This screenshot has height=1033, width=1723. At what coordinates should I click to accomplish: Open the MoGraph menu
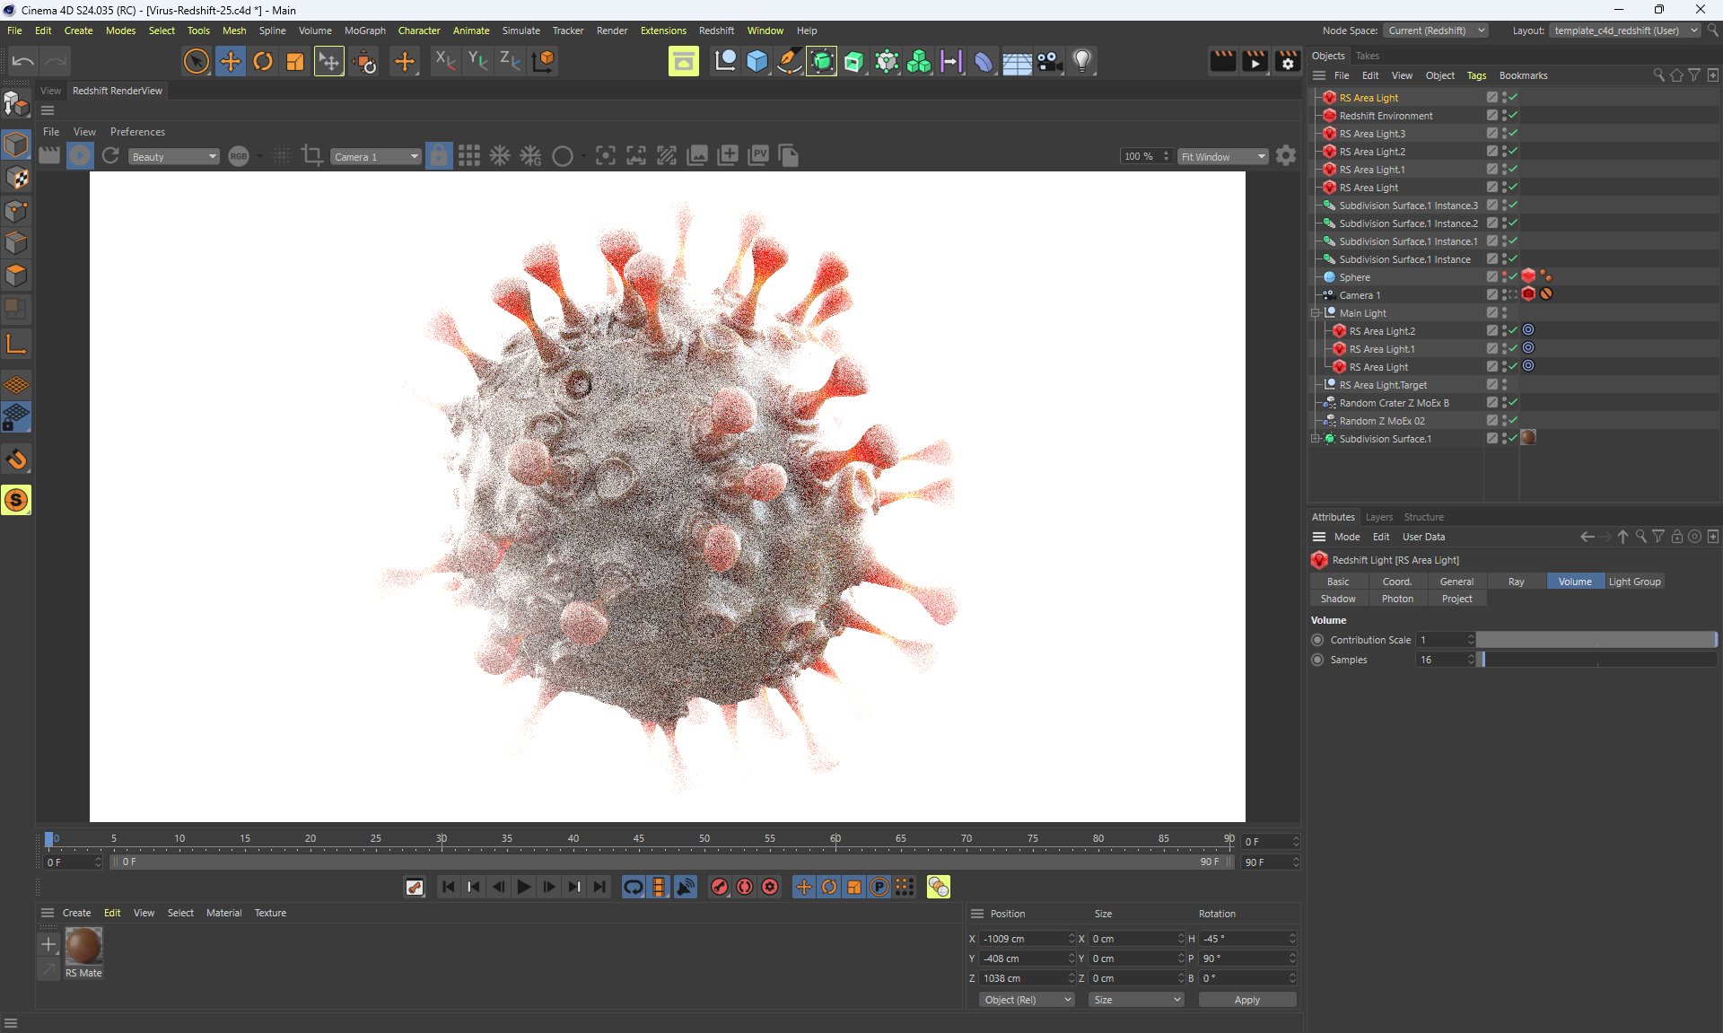pyautogui.click(x=364, y=31)
